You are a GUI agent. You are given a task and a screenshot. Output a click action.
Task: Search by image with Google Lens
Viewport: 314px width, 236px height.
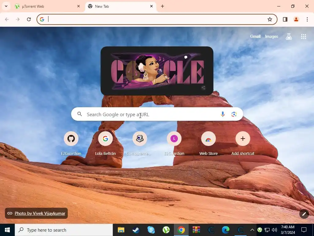pyautogui.click(x=234, y=114)
